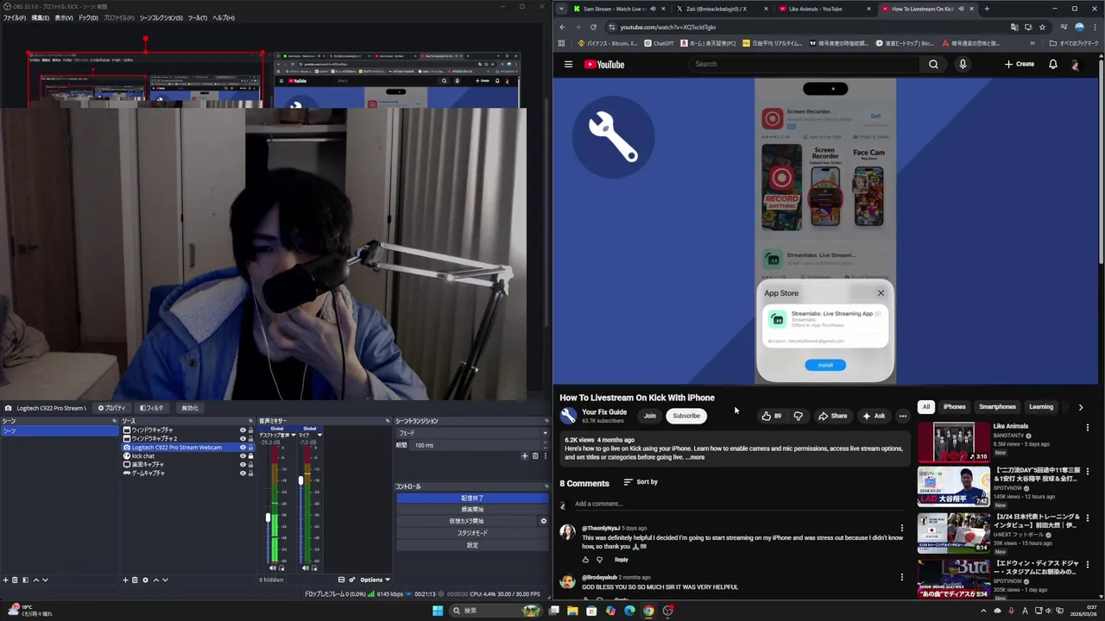Open Sort by comments menu

tap(641, 482)
